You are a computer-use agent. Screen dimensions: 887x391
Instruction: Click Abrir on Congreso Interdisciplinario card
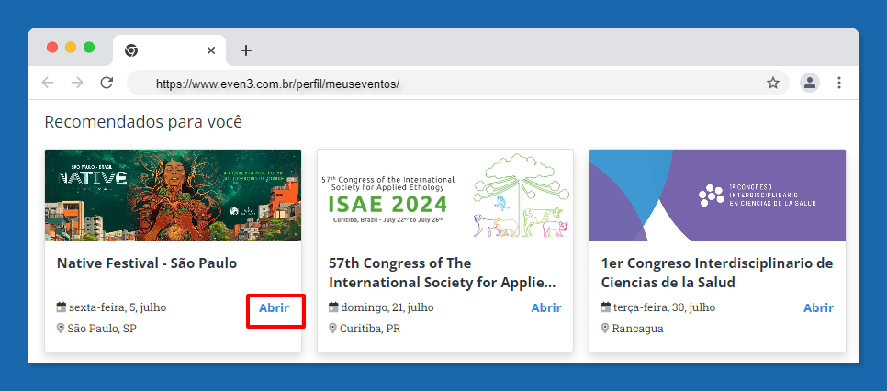point(818,308)
